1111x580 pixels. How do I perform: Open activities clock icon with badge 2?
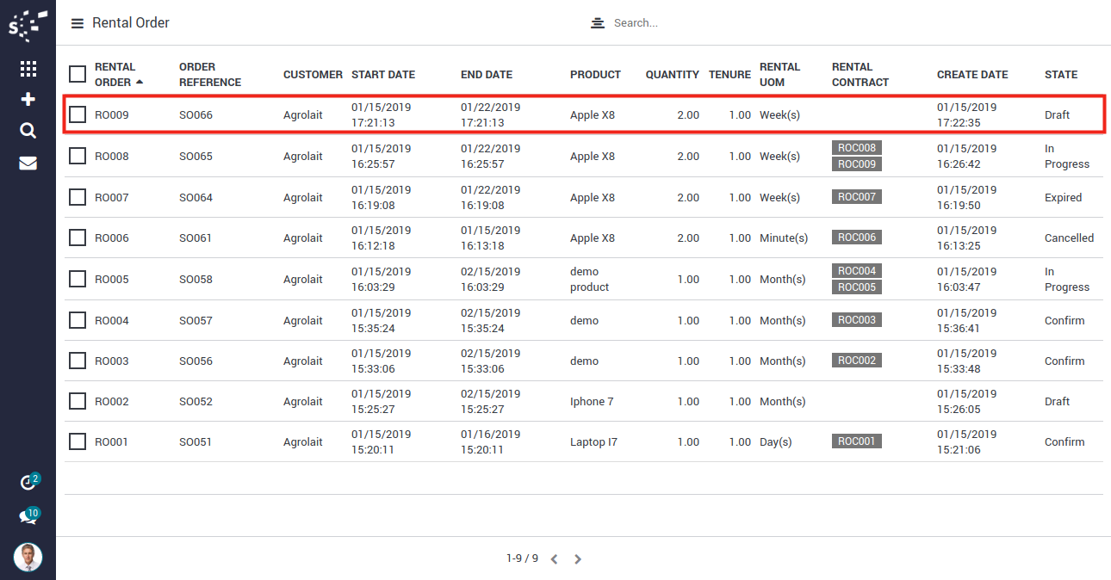point(28,483)
